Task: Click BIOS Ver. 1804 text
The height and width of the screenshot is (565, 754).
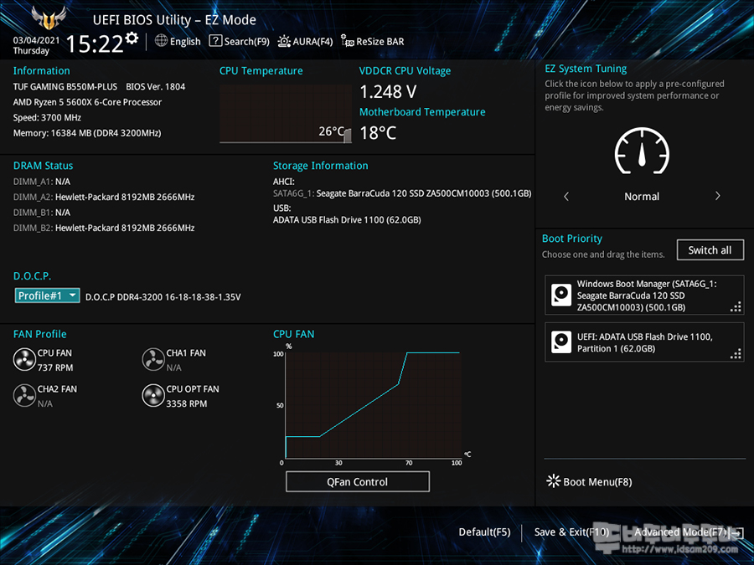Action: (155, 86)
